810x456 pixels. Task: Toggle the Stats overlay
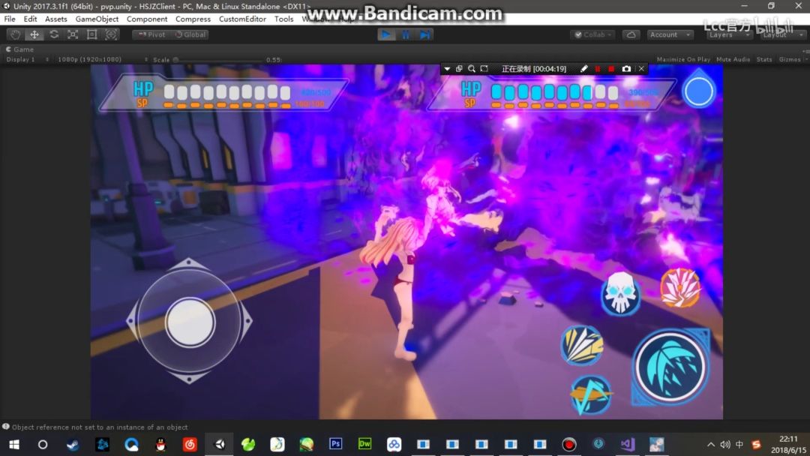tap(764, 59)
